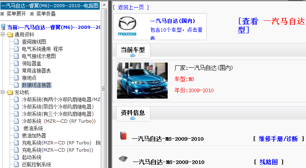This screenshot has height=168, width=306.
Task: Click the folder icon for 发动机
Action: tap(10, 92)
